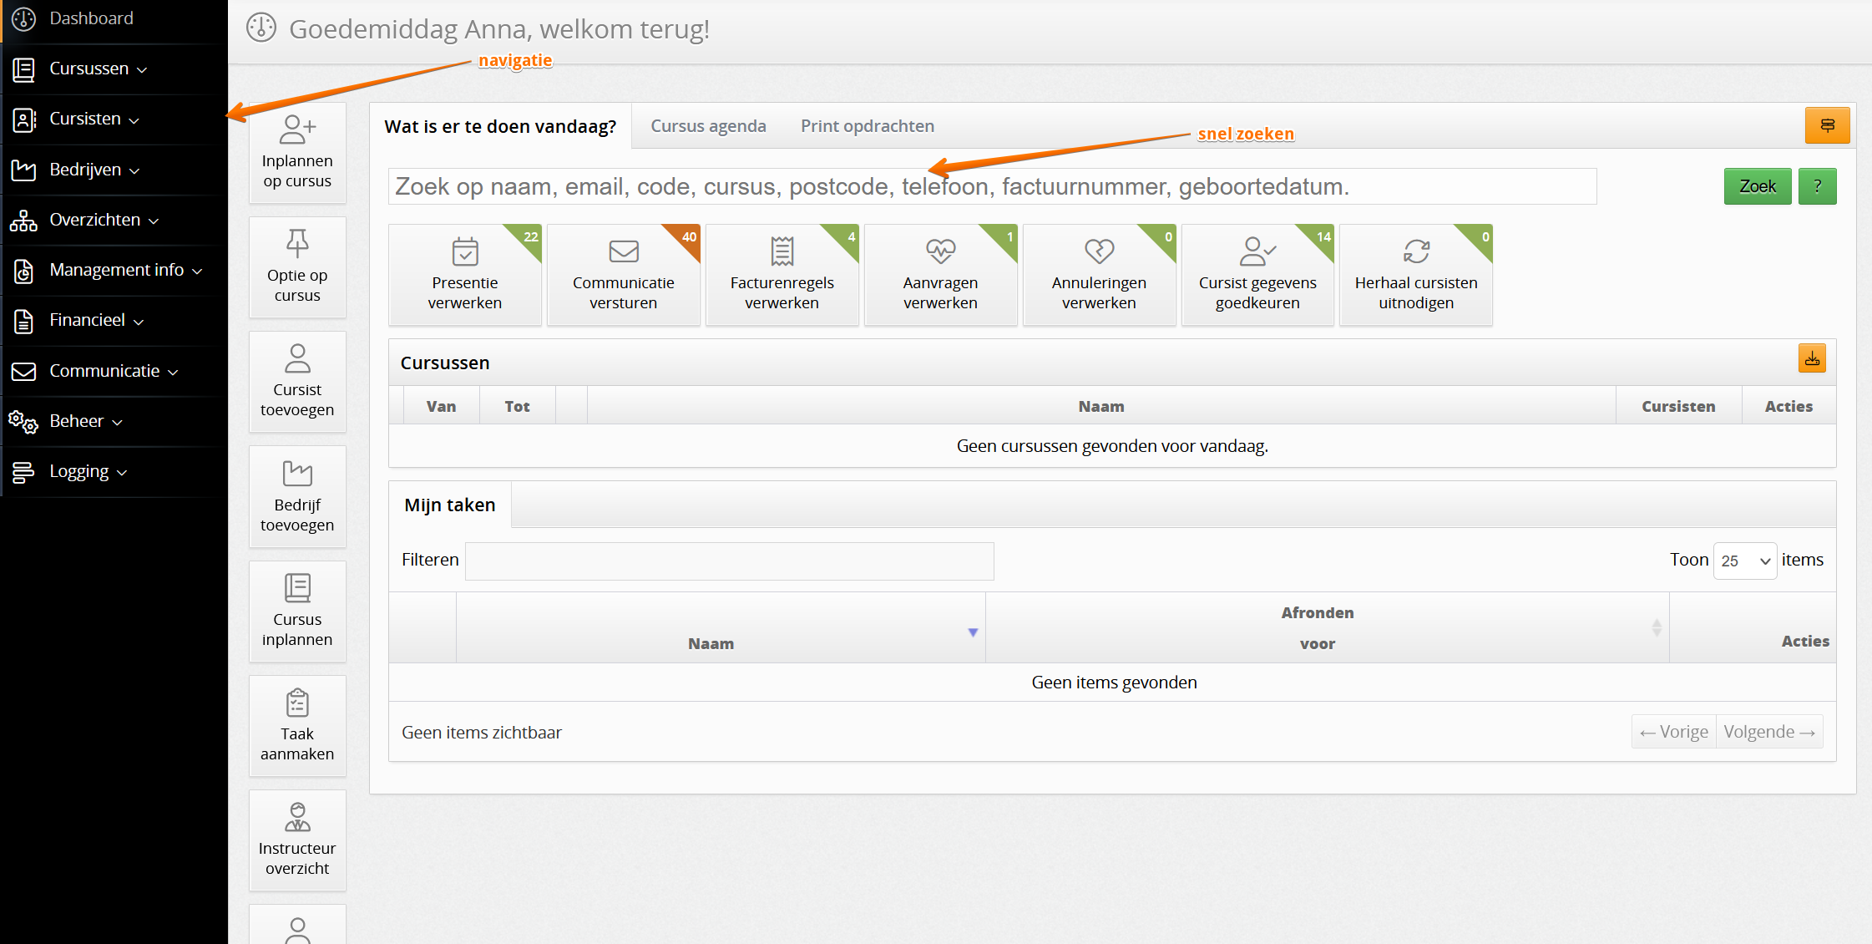The image size is (1872, 944).
Task: Go to Dashboard in the sidebar
Action: [91, 18]
